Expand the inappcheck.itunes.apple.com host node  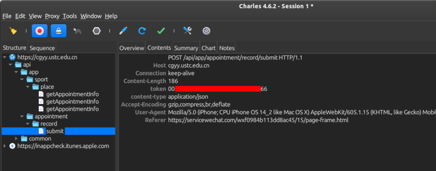(x=5, y=146)
